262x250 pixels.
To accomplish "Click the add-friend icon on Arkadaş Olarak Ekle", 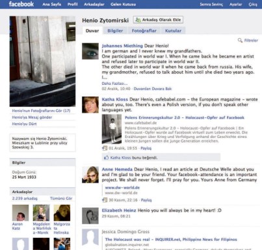I will click(138, 20).
